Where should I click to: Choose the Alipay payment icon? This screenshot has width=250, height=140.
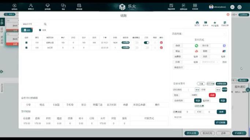[x=224, y=46]
